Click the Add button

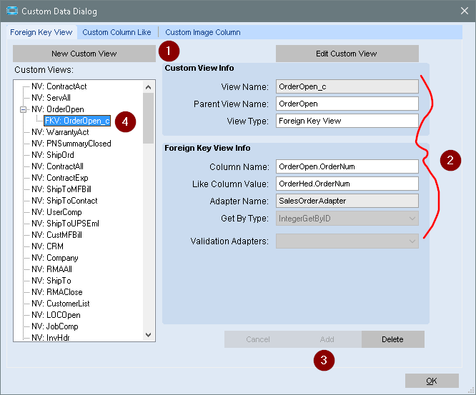tap(327, 339)
